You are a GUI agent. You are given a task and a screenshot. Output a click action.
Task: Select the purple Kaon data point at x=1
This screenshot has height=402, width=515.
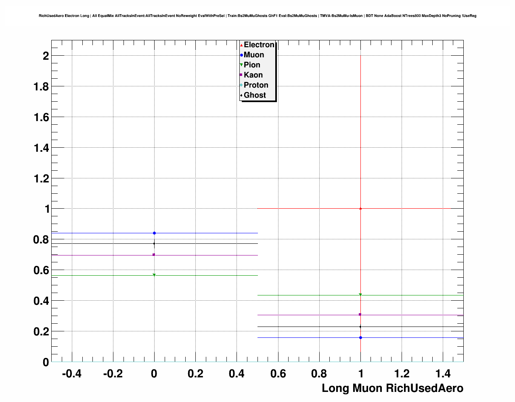point(360,314)
